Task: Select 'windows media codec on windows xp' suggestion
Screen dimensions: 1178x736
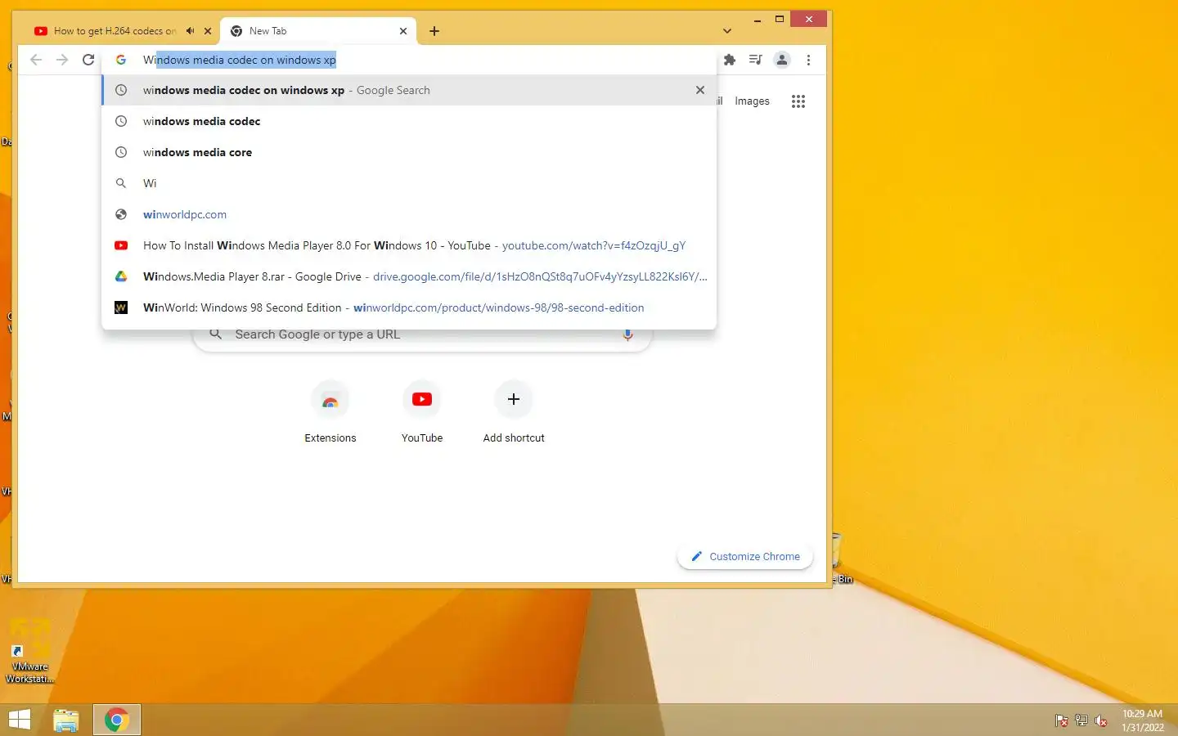Action: click(x=409, y=90)
